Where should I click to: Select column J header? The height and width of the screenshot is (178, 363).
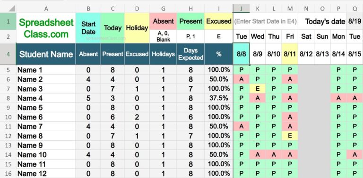(241, 8)
